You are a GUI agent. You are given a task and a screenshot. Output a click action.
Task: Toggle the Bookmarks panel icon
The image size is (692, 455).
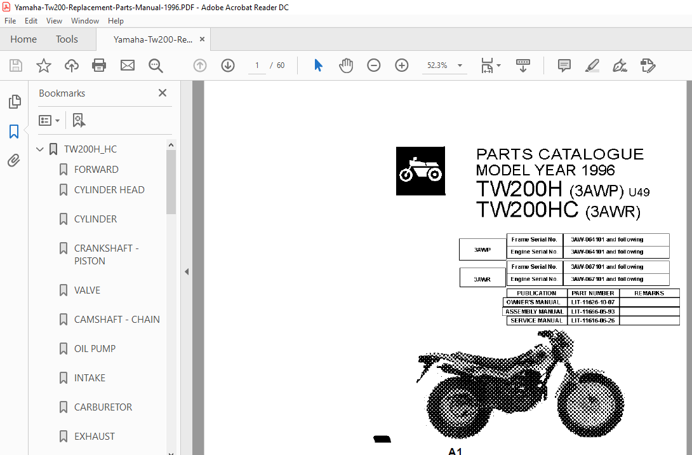point(14,131)
